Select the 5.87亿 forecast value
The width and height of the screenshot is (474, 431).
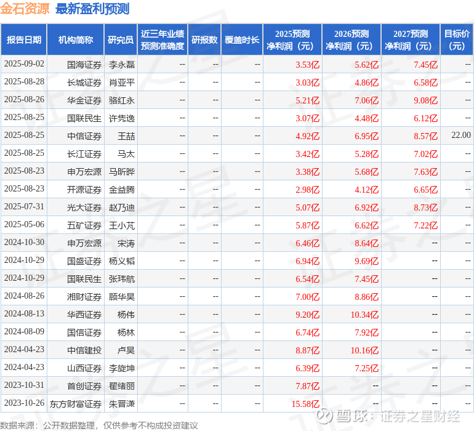(x=307, y=225)
